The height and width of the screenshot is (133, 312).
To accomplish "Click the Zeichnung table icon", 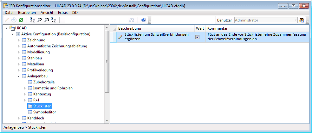I will click(24, 40).
